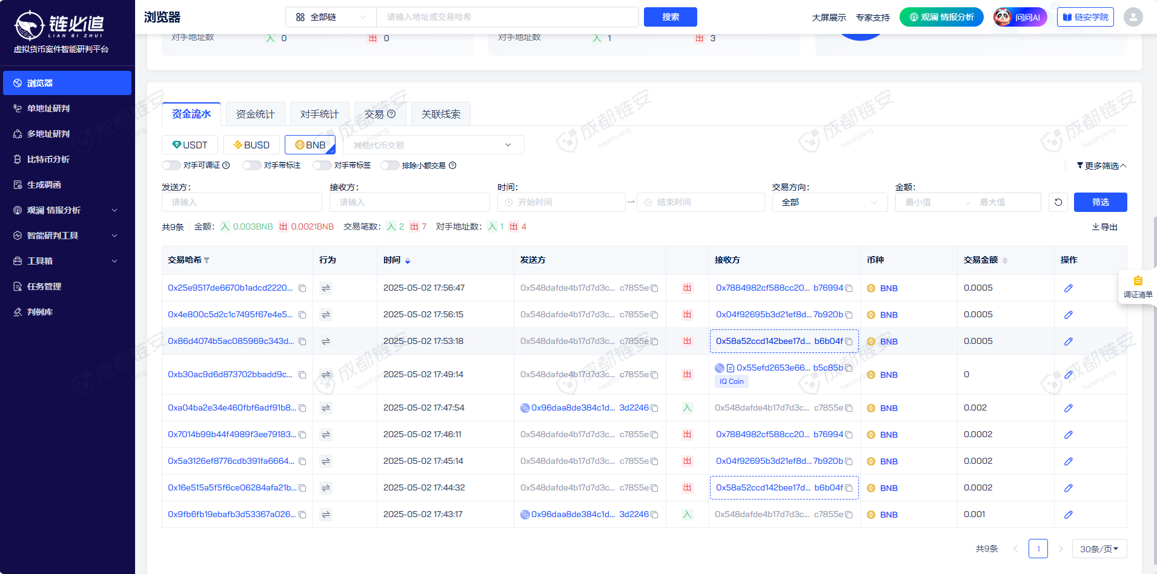This screenshot has width=1157, height=574.
Task: Click help icon beside 排除小额交易
Action: [x=453, y=165]
